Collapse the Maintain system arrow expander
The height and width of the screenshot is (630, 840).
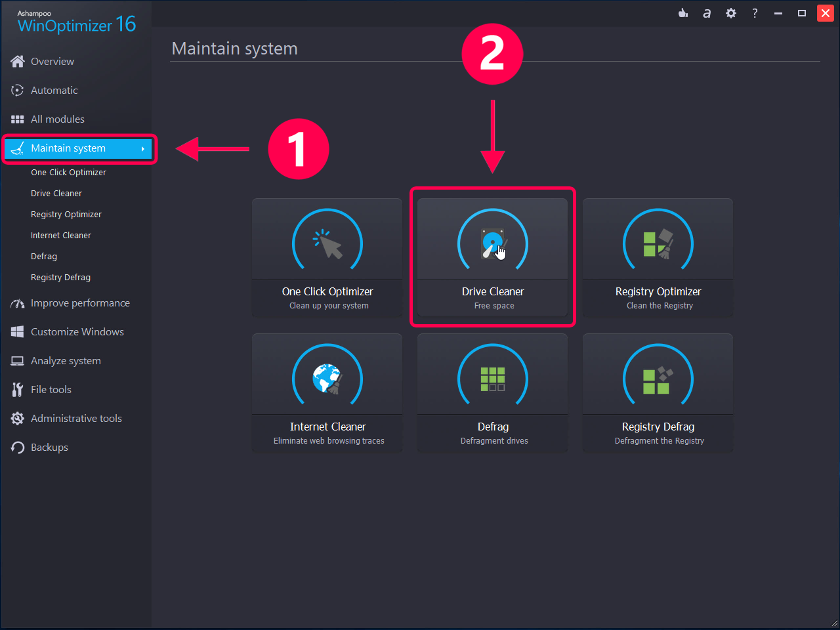pyautogui.click(x=142, y=149)
